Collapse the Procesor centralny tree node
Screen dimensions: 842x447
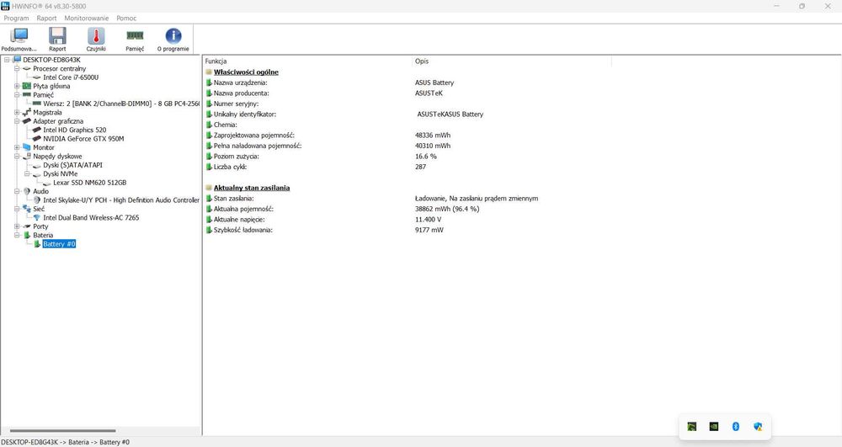17,69
